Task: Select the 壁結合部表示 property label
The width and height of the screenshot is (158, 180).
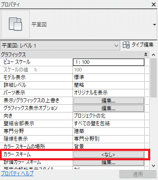Action: 19,124
